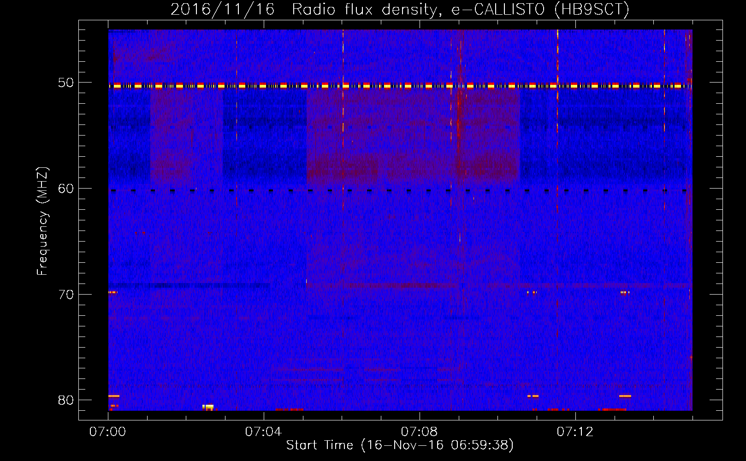Click the plot title '2016/11/16 Radio flux density, e-CALLISTO (HB9SCT)'

(x=400, y=10)
